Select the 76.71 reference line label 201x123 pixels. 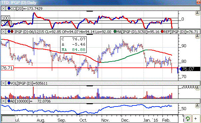point(7,68)
